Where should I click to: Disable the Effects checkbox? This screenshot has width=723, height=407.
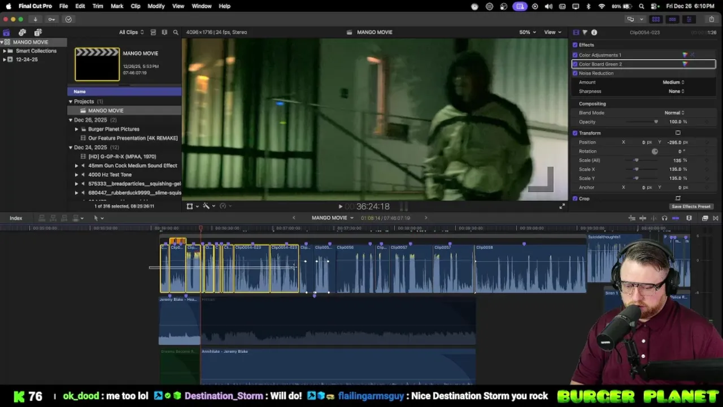tap(575, 45)
